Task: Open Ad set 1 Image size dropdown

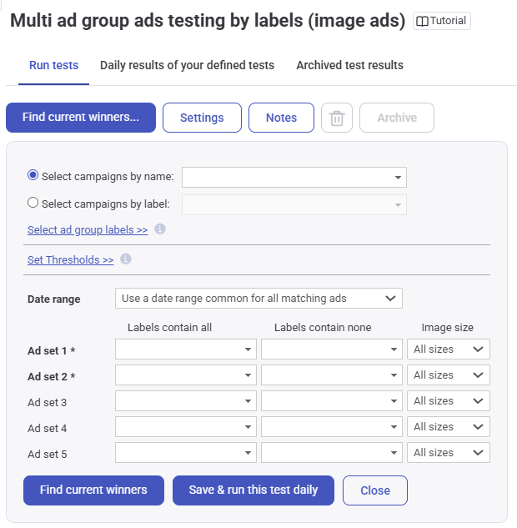Action: [x=449, y=349]
